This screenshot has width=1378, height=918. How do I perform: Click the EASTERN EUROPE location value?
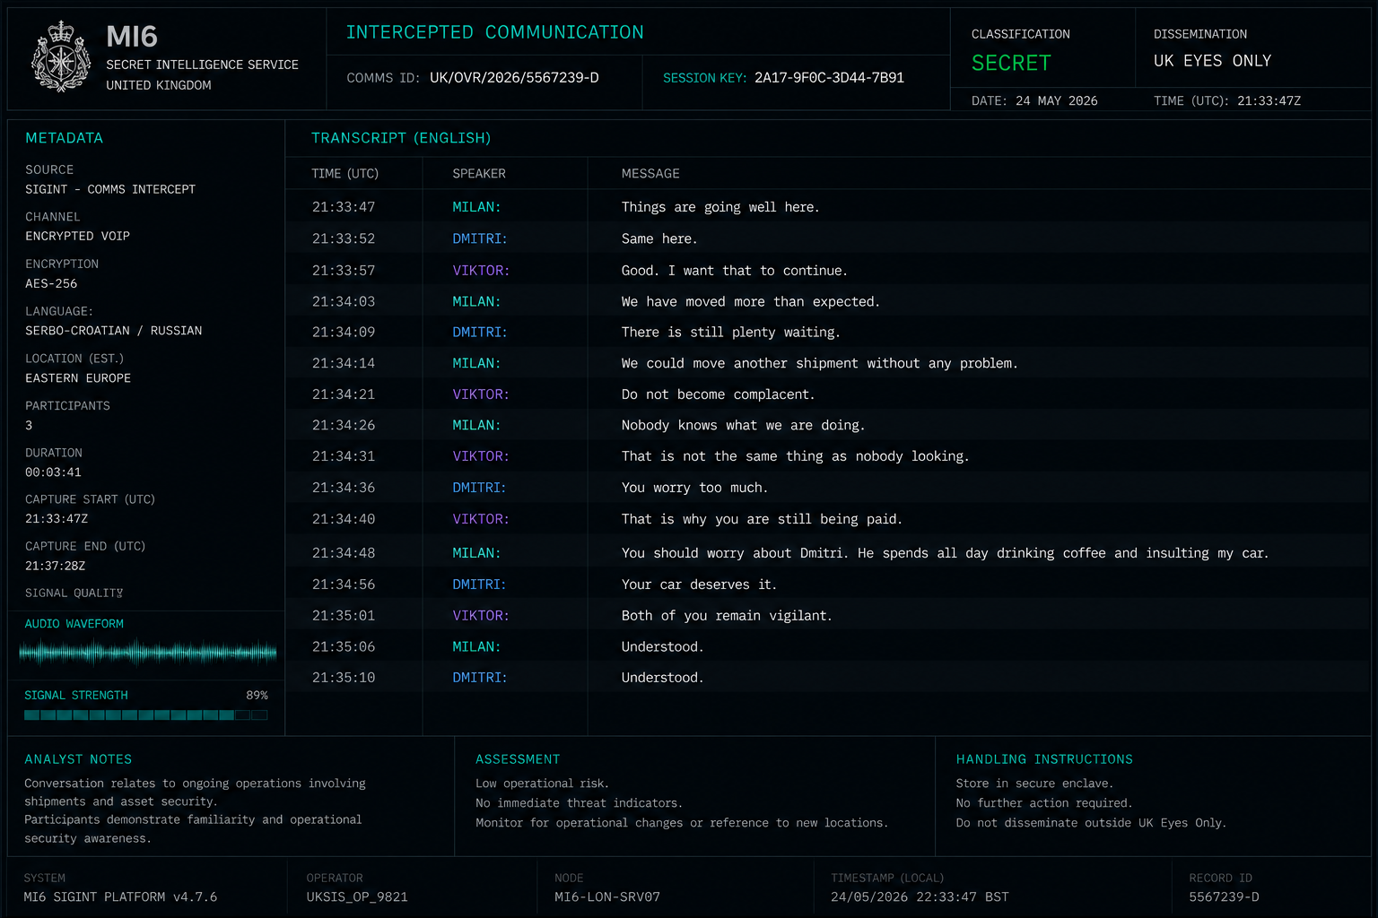[78, 378]
